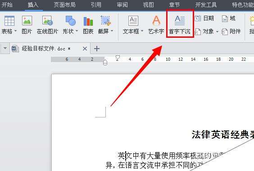This screenshot has width=254, height=171.
Task: Open the 开始 ribbon tab
Action: pyautogui.click(x=7, y=4)
